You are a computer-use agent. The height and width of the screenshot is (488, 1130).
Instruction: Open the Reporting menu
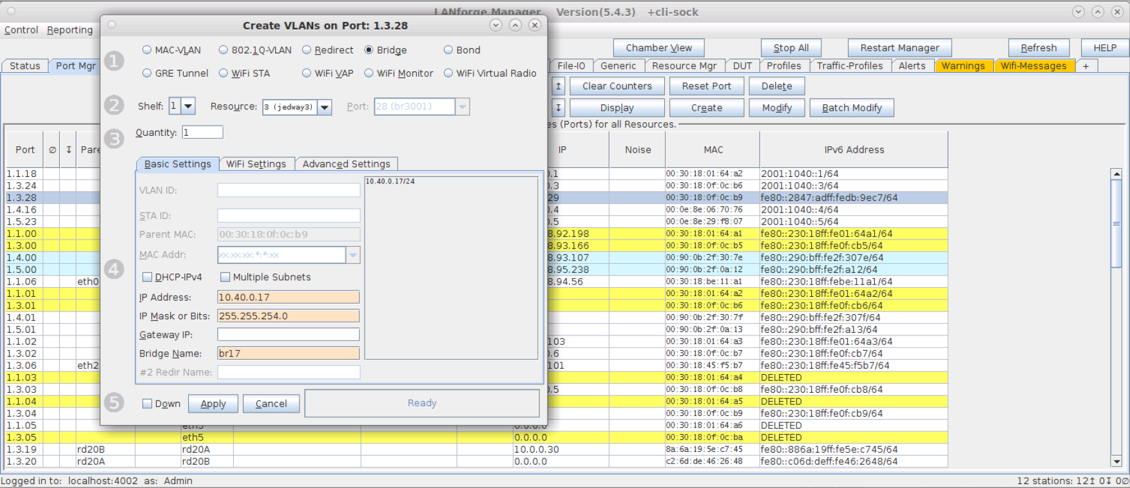70,30
